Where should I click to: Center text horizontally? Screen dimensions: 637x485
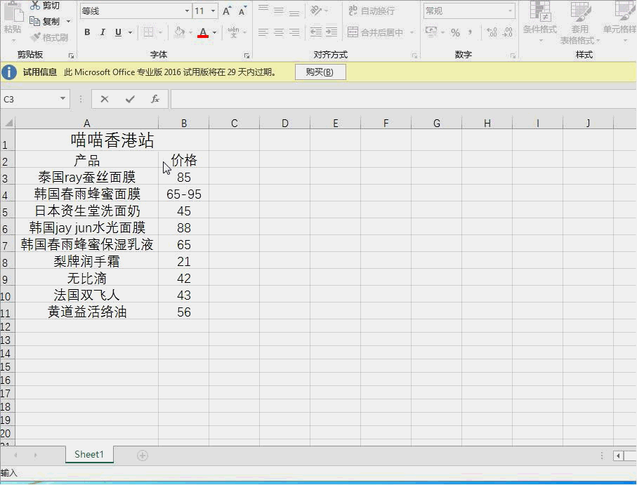point(279,32)
